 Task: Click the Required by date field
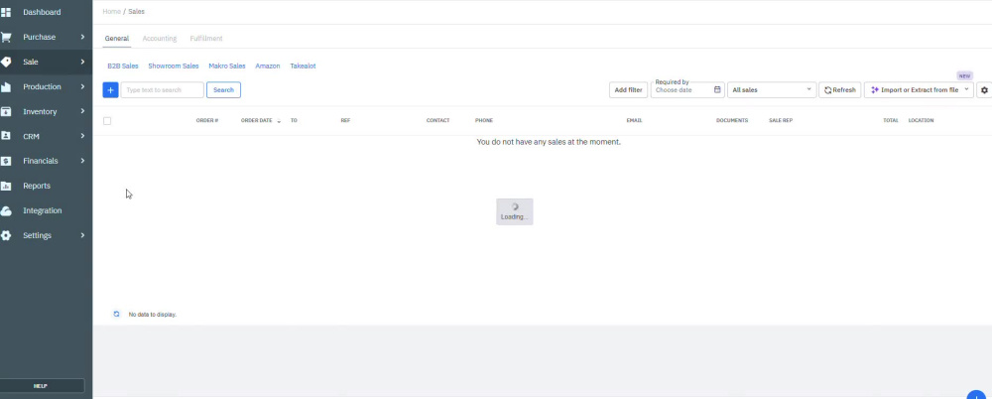(x=687, y=90)
